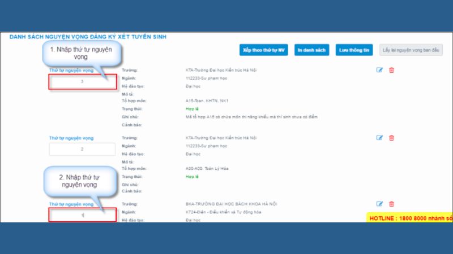This screenshot has width=453, height=254.
Task: Focus the wish order field containing 3
Action: [82, 82]
